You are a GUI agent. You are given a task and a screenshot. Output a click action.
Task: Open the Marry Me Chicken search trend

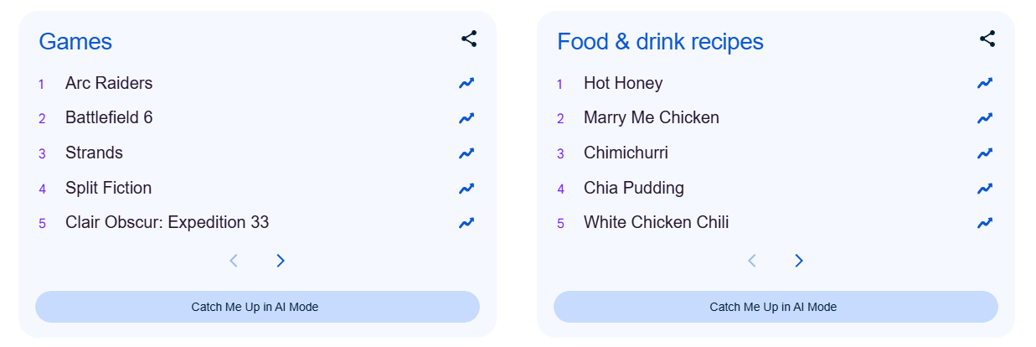click(651, 117)
